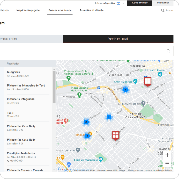Image resolution: width=179 pixels, height=179 pixels.
Task: Click the Resultados list header
Action: pyautogui.click(x=13, y=64)
